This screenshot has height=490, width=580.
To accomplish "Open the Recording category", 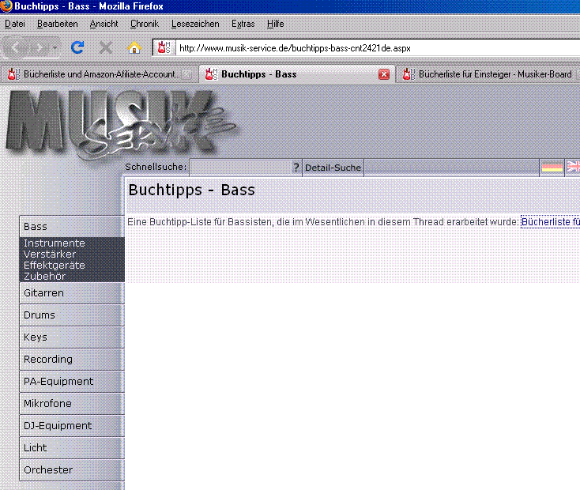I will click(72, 360).
